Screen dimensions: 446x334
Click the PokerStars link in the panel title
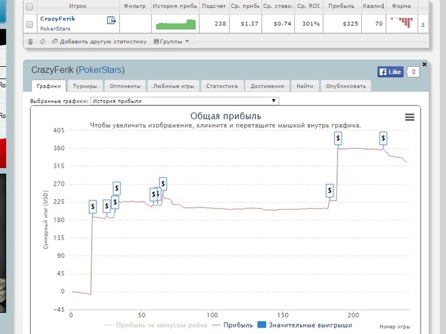[x=100, y=70]
